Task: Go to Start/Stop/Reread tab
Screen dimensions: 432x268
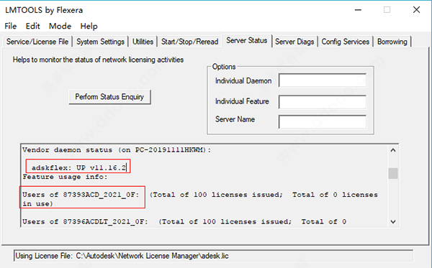Action: tap(189, 42)
